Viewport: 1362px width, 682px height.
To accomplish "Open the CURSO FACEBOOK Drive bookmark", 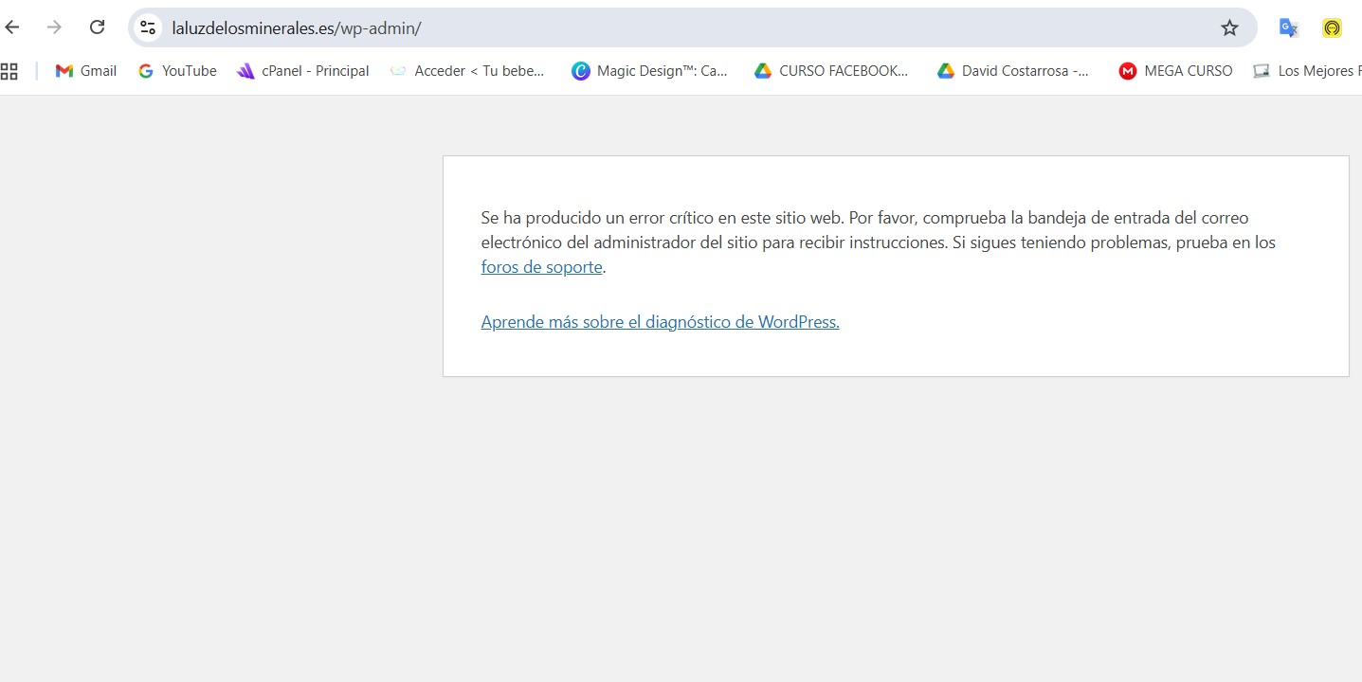I will pos(831,71).
